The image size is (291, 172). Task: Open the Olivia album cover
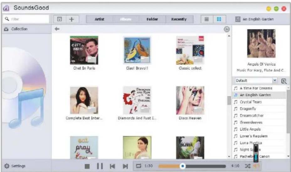pyautogui.click(x=190, y=148)
